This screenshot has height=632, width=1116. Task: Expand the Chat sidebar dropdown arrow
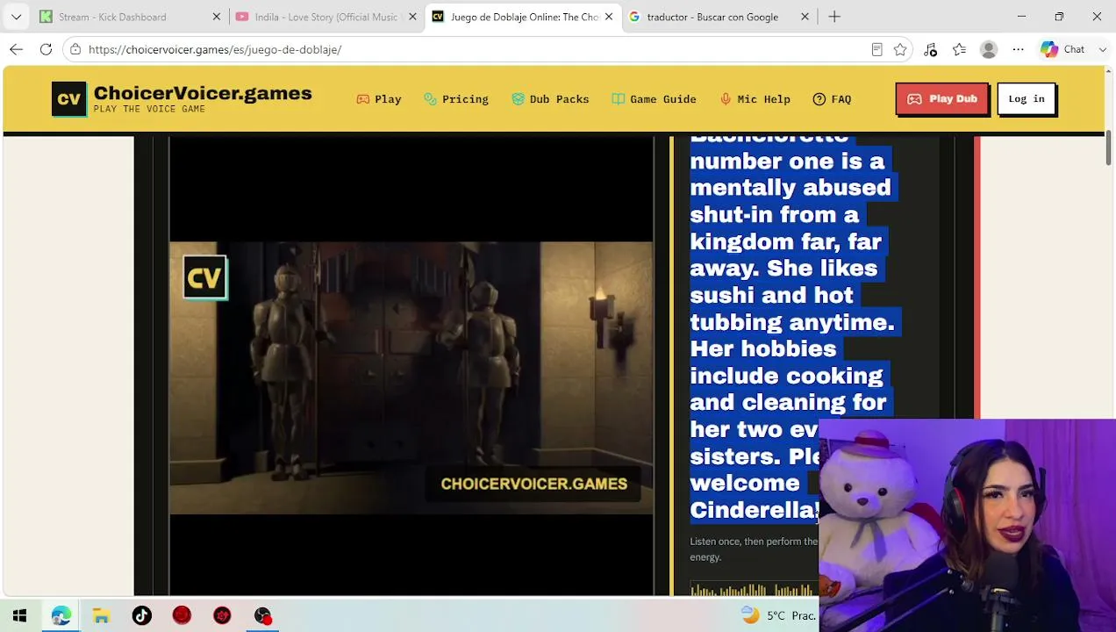[x=1103, y=49]
